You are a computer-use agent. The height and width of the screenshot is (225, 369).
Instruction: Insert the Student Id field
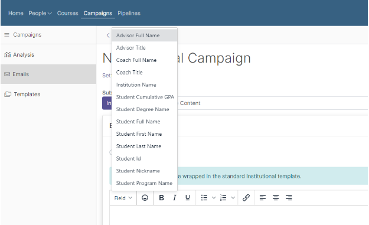pyautogui.click(x=145, y=159)
